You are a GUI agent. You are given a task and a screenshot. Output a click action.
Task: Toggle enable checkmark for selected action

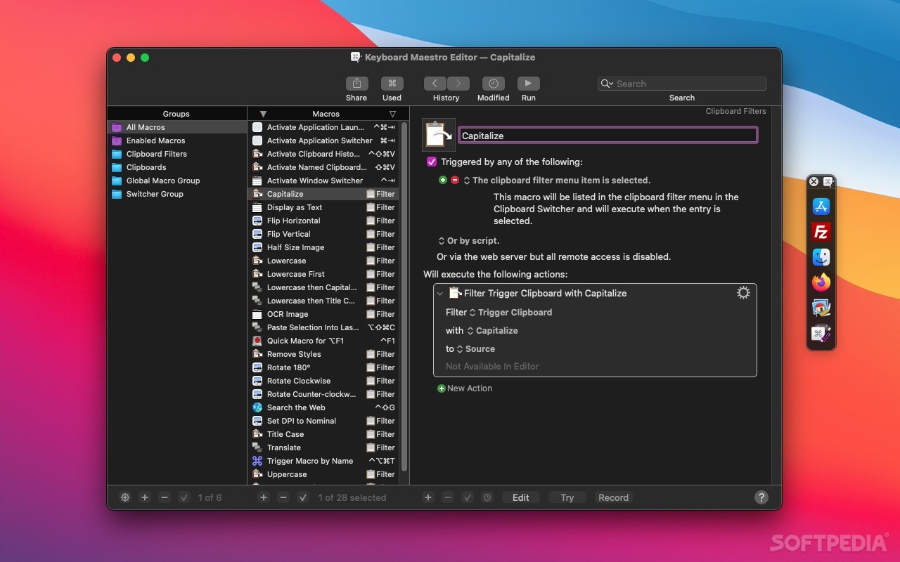point(468,497)
